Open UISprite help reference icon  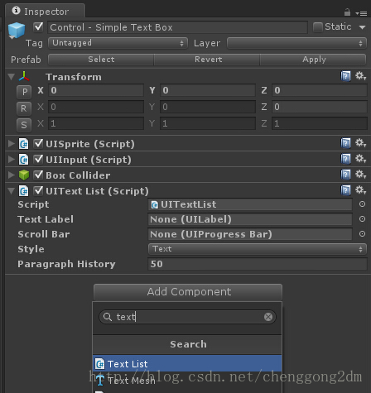345,143
